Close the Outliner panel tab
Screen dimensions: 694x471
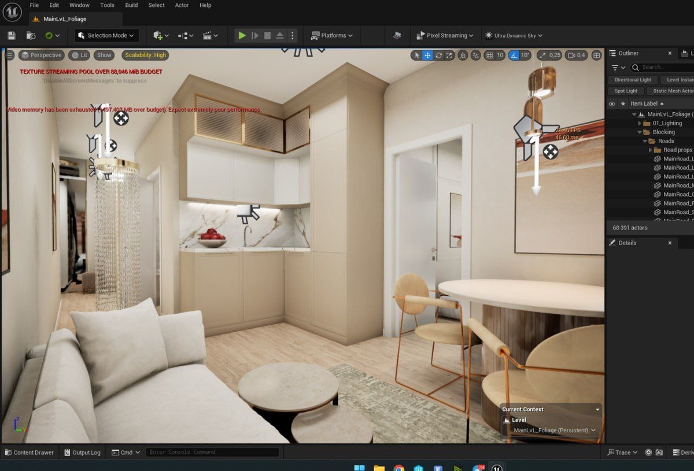(670, 53)
